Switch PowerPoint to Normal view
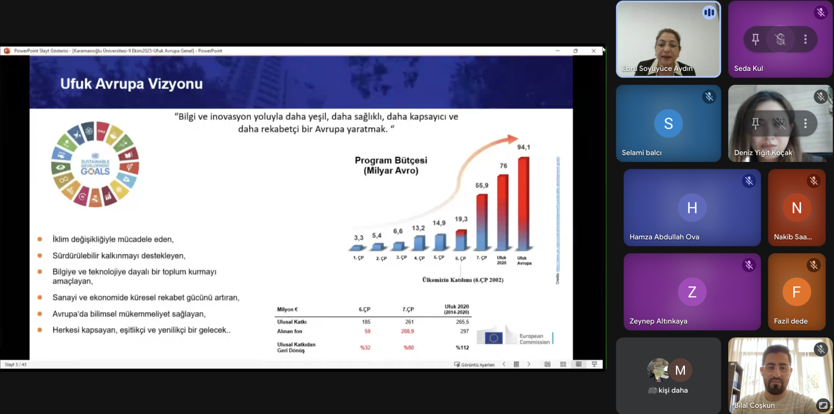 click(547, 365)
